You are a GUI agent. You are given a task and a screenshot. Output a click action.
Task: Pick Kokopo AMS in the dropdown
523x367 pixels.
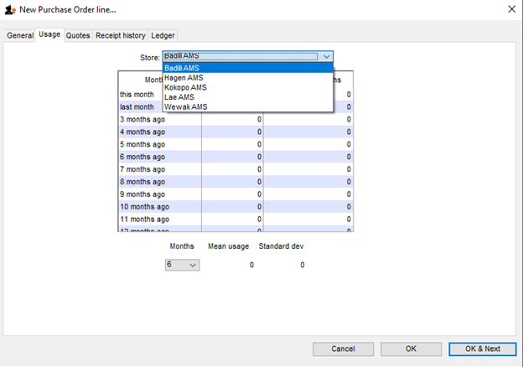[248, 87]
